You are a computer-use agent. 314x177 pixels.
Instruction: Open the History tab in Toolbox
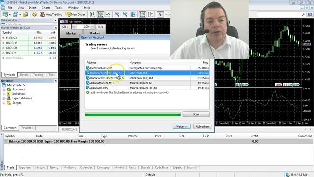click(40, 167)
